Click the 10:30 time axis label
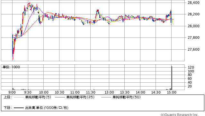The image size is (205, 116). pyautogui.click(x=59, y=92)
